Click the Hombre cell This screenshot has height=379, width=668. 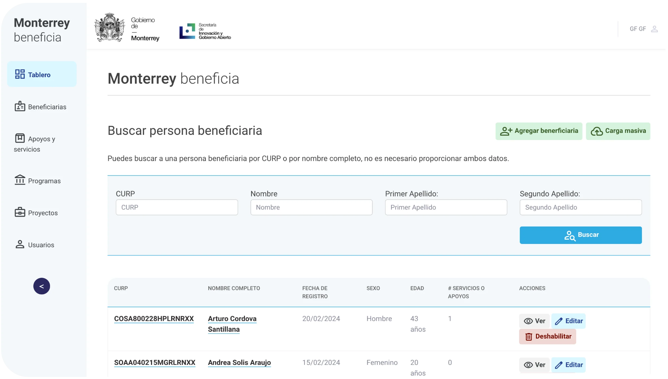pos(379,319)
